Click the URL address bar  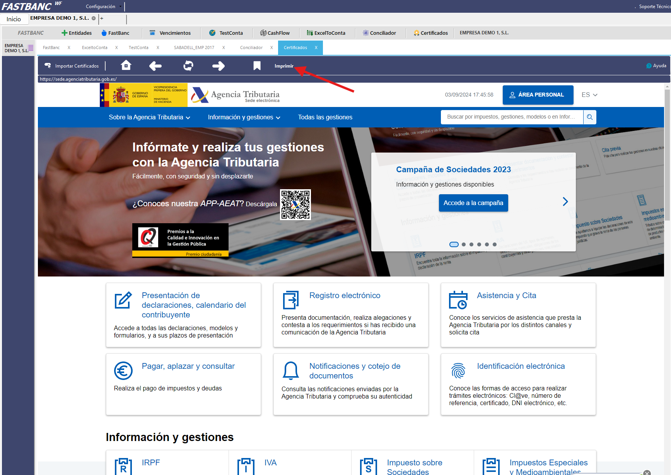353,79
